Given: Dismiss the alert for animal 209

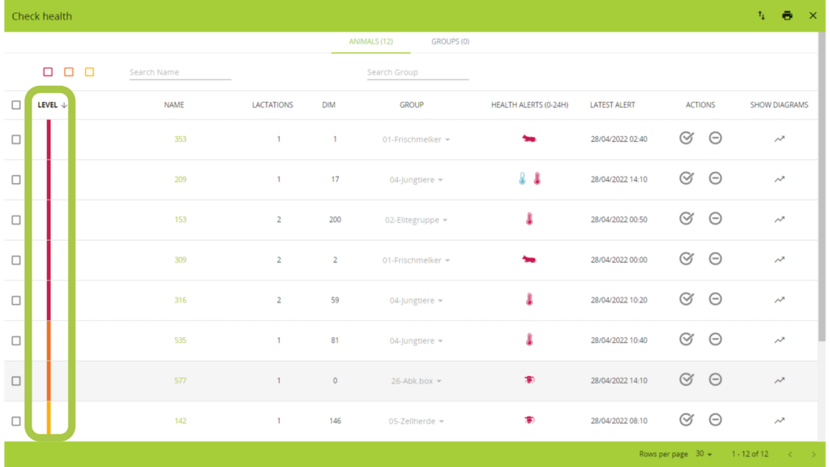Looking at the screenshot, I should [x=715, y=178].
